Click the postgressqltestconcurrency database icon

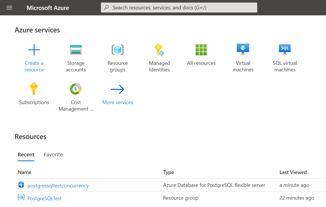point(21,185)
